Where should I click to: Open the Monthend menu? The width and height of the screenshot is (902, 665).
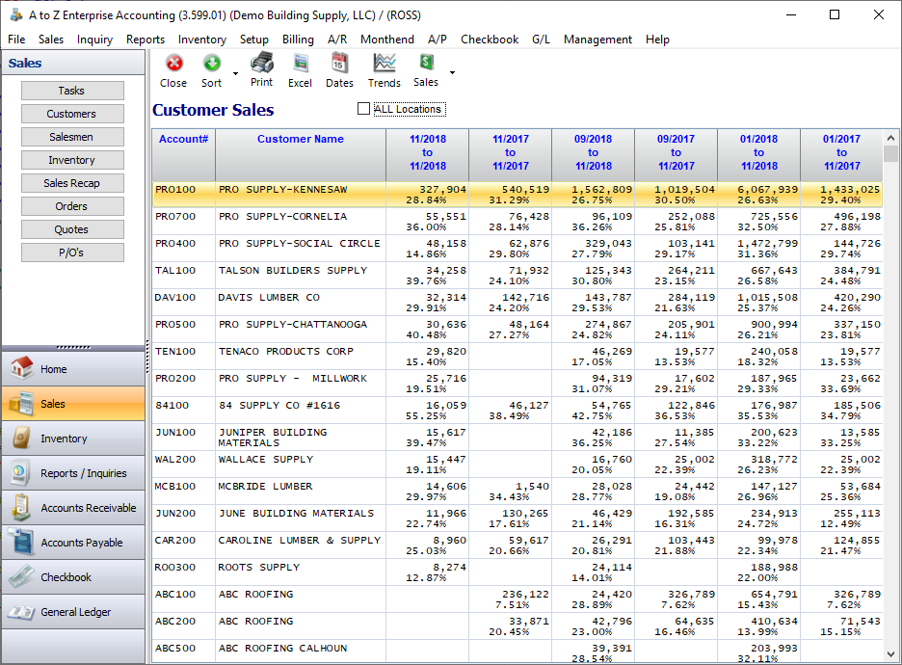click(385, 40)
